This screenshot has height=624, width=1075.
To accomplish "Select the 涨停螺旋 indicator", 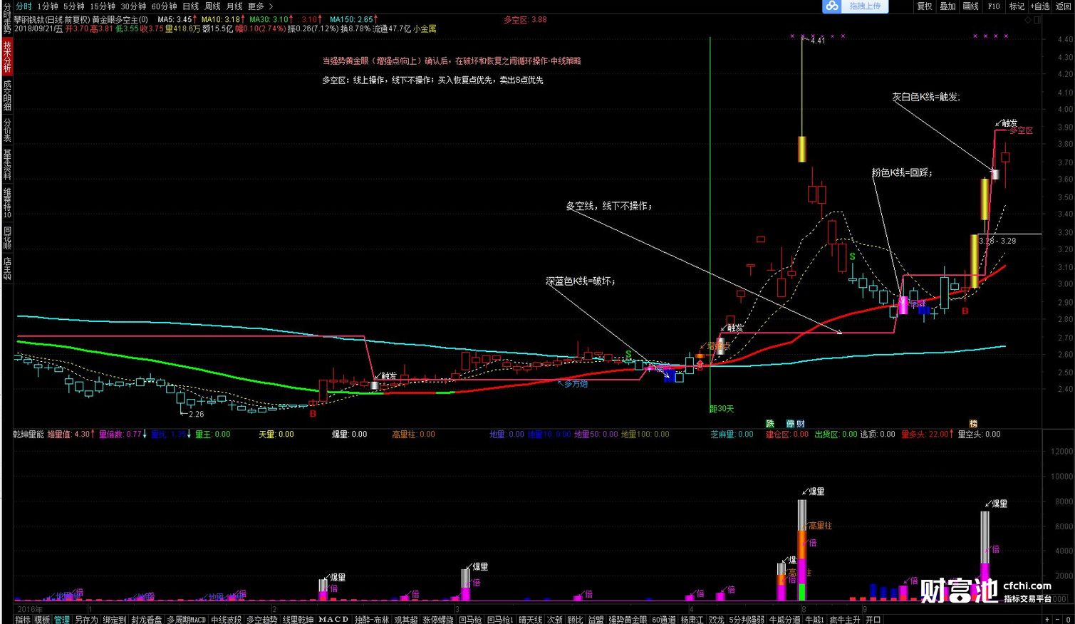I will (x=437, y=620).
